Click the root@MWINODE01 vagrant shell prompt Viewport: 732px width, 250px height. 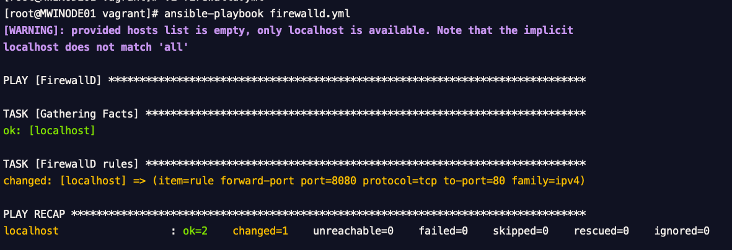(x=81, y=14)
